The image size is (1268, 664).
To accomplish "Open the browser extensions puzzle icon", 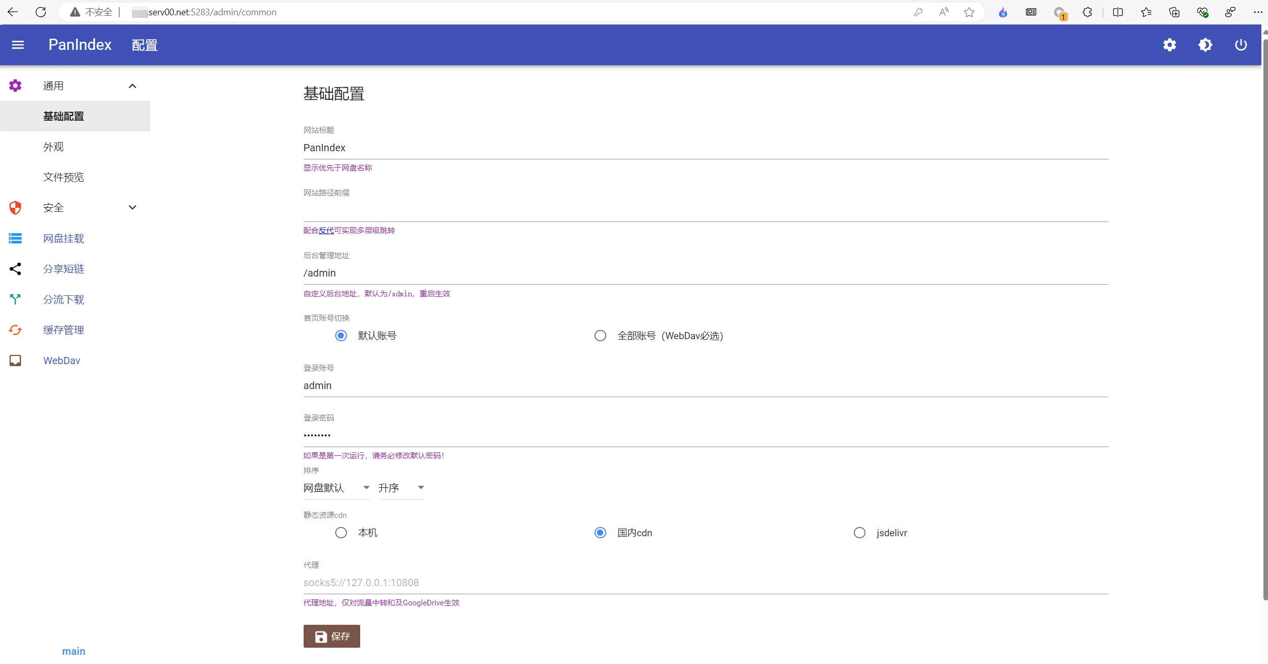I will coord(1087,12).
